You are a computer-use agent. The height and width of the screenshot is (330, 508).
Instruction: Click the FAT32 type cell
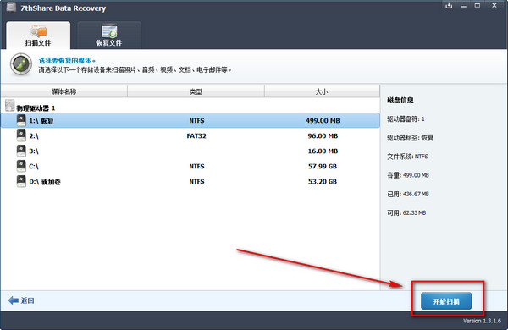[196, 135]
